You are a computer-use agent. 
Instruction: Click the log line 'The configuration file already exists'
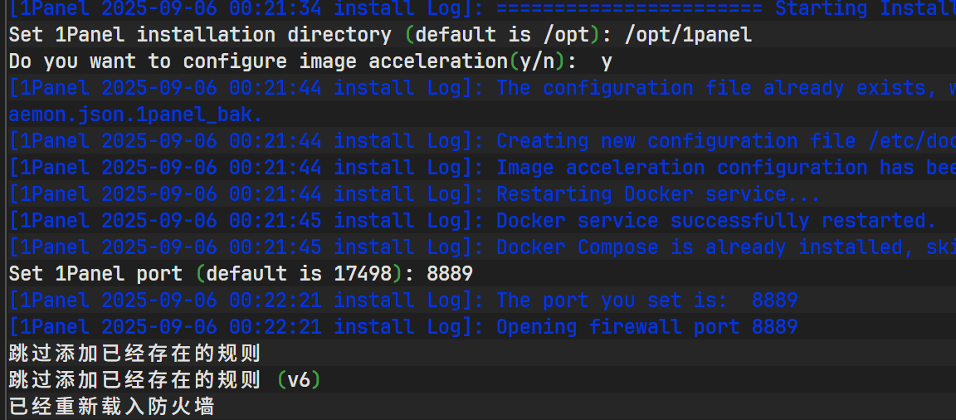pyautogui.click(x=482, y=88)
